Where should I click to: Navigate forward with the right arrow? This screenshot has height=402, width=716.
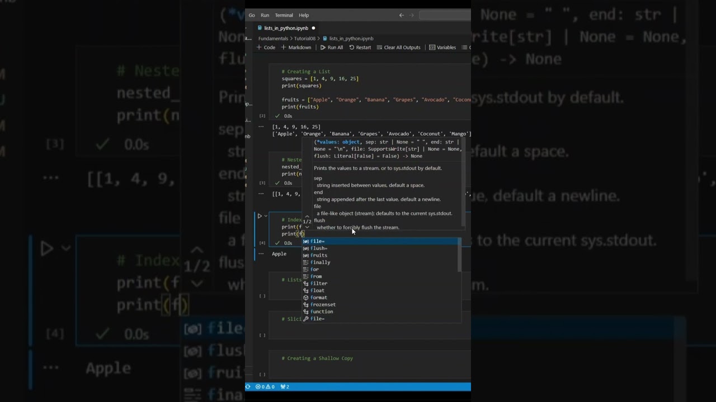tap(412, 15)
